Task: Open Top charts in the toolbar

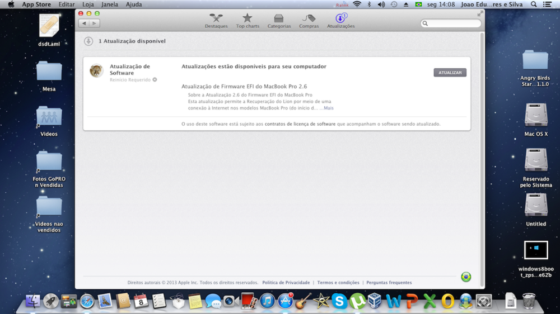Action: 248,21
